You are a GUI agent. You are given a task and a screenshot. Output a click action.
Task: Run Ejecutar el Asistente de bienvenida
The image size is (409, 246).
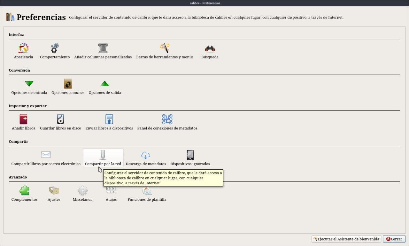click(346, 239)
